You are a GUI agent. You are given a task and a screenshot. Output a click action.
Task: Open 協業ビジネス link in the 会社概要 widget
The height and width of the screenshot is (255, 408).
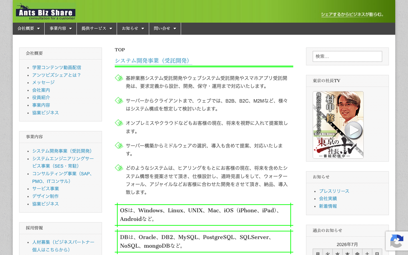tap(46, 113)
